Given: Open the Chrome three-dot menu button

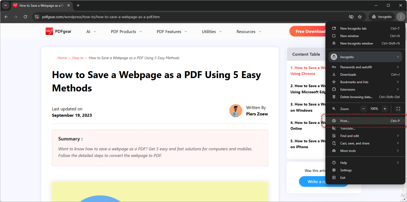Looking at the screenshot, I should pos(401,17).
